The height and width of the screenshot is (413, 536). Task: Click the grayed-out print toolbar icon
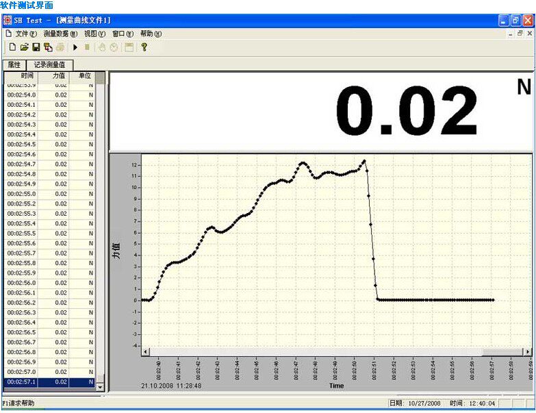(60, 47)
